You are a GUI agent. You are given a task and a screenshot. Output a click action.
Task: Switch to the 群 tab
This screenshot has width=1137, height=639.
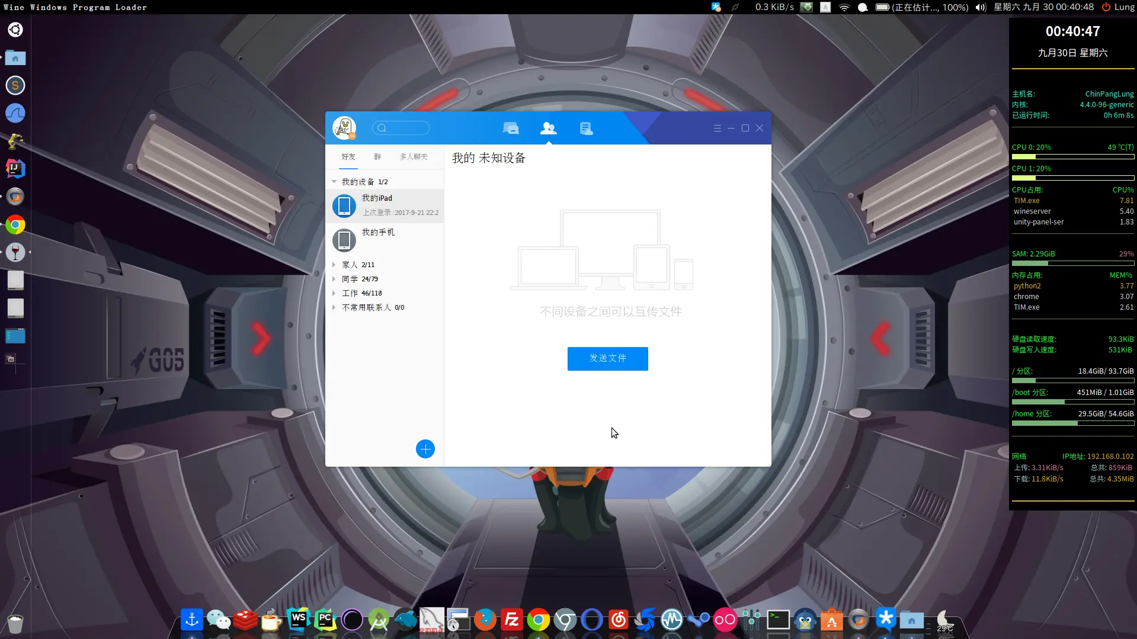(377, 157)
